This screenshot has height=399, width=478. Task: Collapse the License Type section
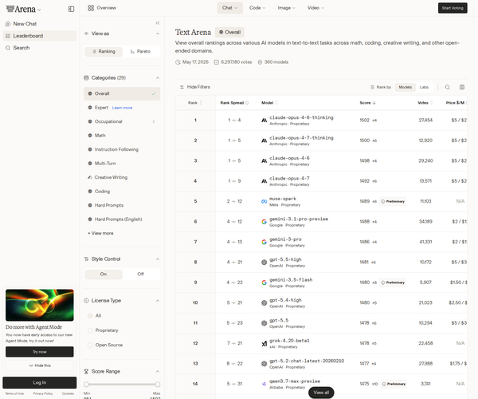click(158, 301)
